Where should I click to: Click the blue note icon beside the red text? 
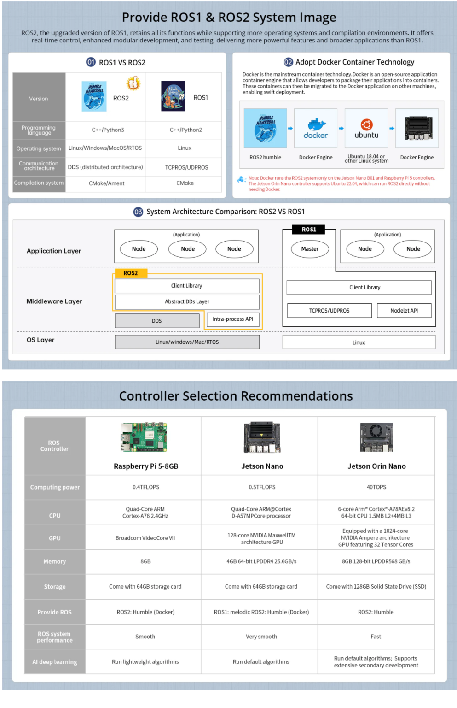pyautogui.click(x=241, y=180)
